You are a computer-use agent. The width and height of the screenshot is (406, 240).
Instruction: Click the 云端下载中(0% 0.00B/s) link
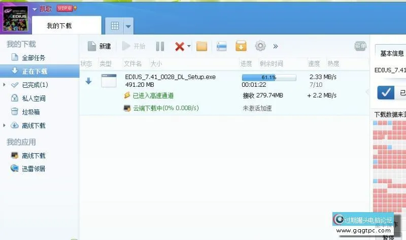166,108
